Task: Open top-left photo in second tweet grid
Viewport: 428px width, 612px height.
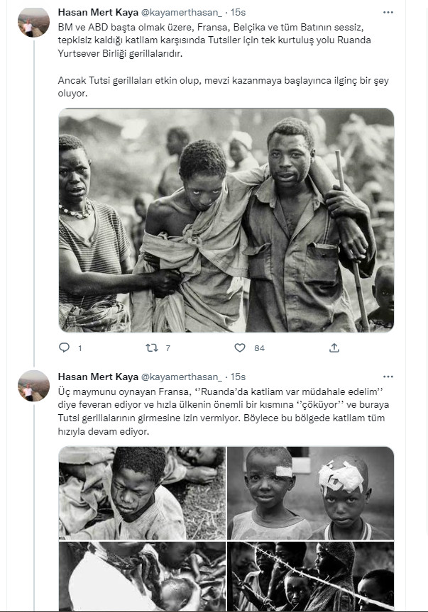Action: tap(142, 493)
